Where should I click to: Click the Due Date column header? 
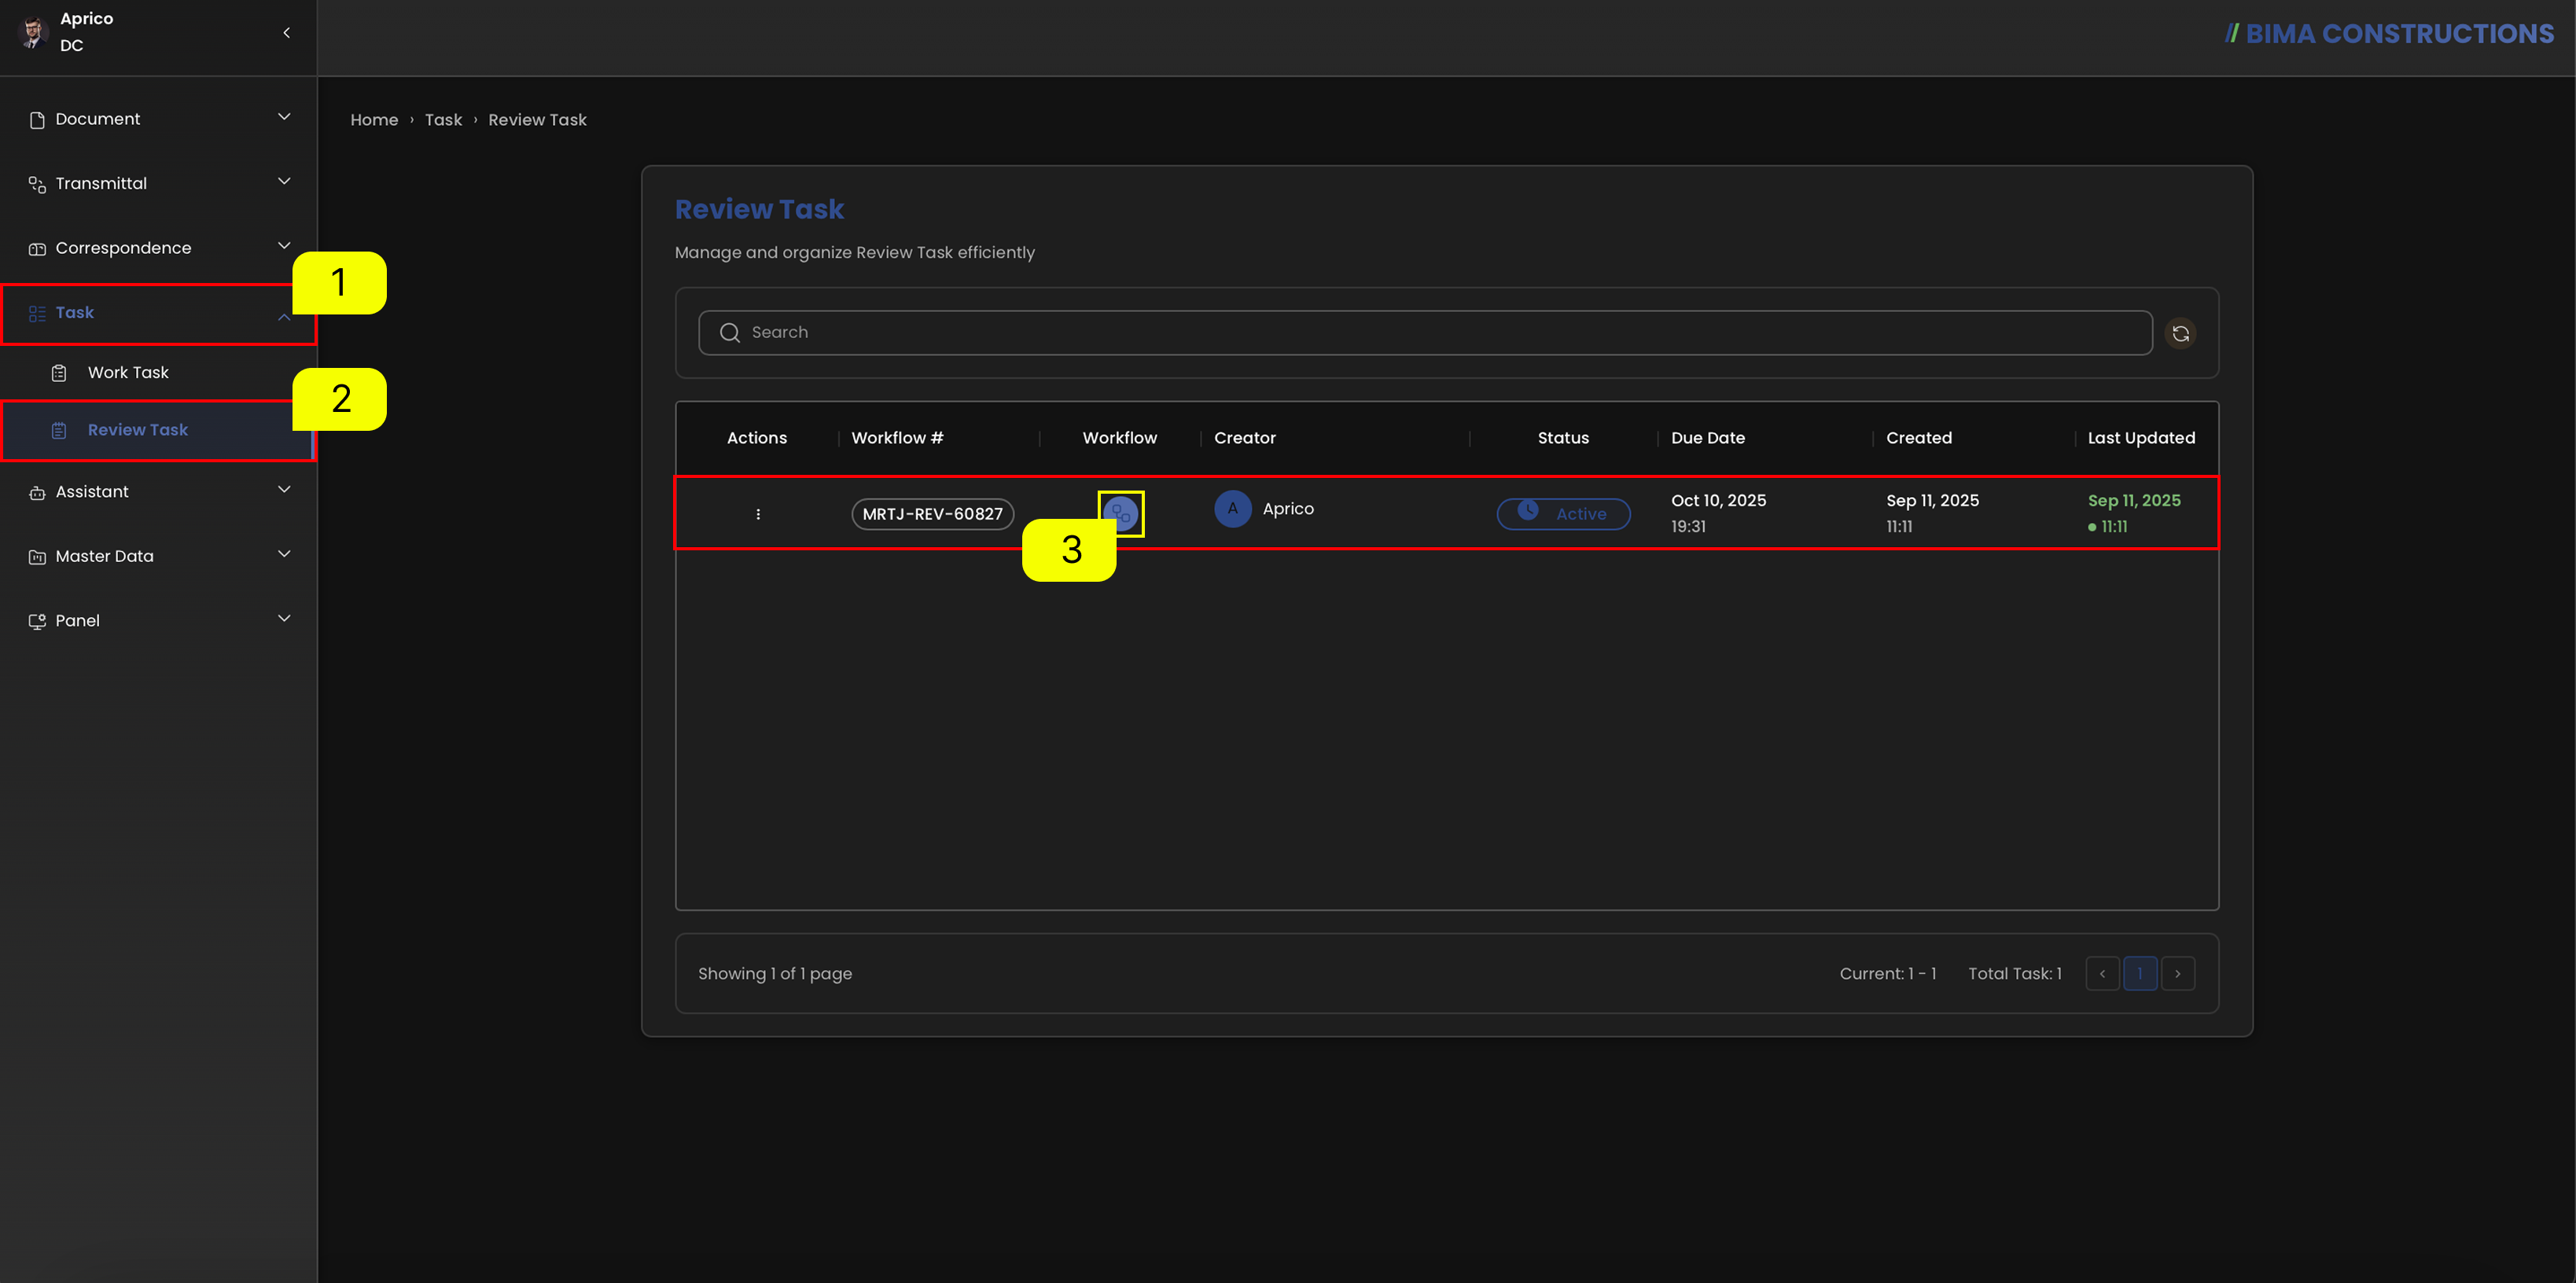click(1707, 438)
